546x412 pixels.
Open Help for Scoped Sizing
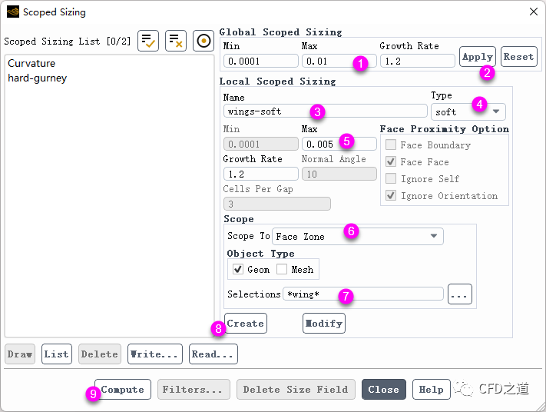coord(431,389)
